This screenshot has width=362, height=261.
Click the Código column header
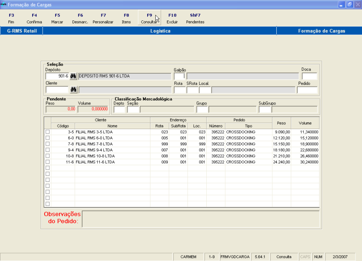[63, 126]
